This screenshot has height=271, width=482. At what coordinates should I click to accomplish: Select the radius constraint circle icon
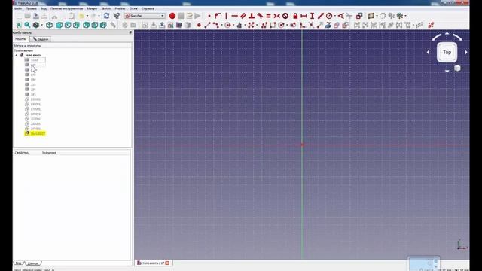[x=329, y=16]
